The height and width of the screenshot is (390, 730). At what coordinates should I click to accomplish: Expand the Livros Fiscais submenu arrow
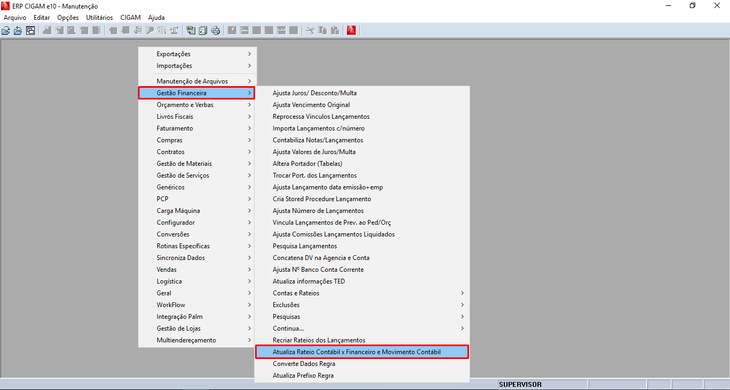click(249, 117)
